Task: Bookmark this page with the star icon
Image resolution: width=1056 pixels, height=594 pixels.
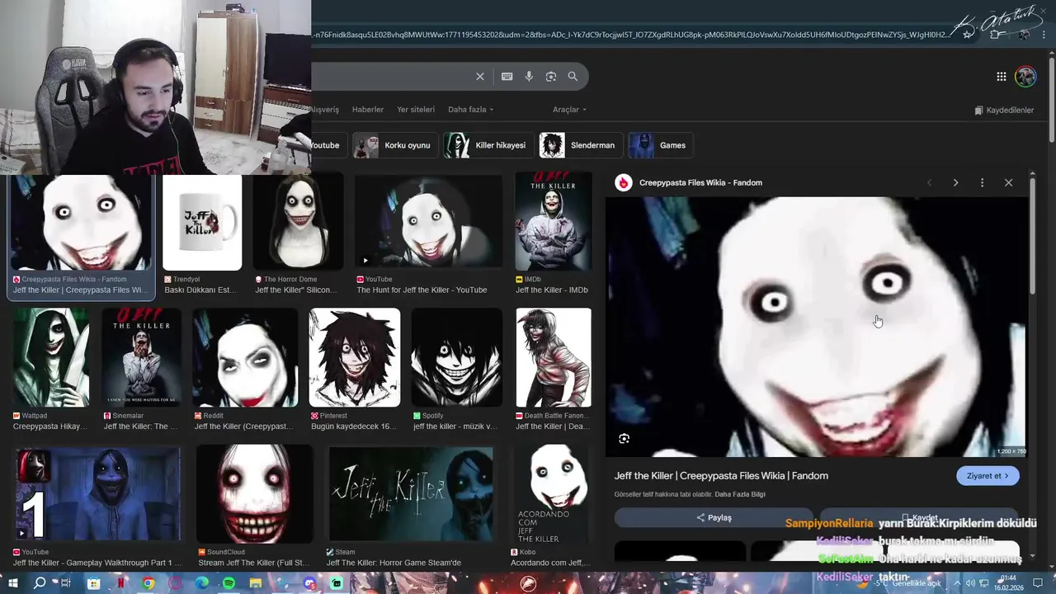Action: (968, 35)
